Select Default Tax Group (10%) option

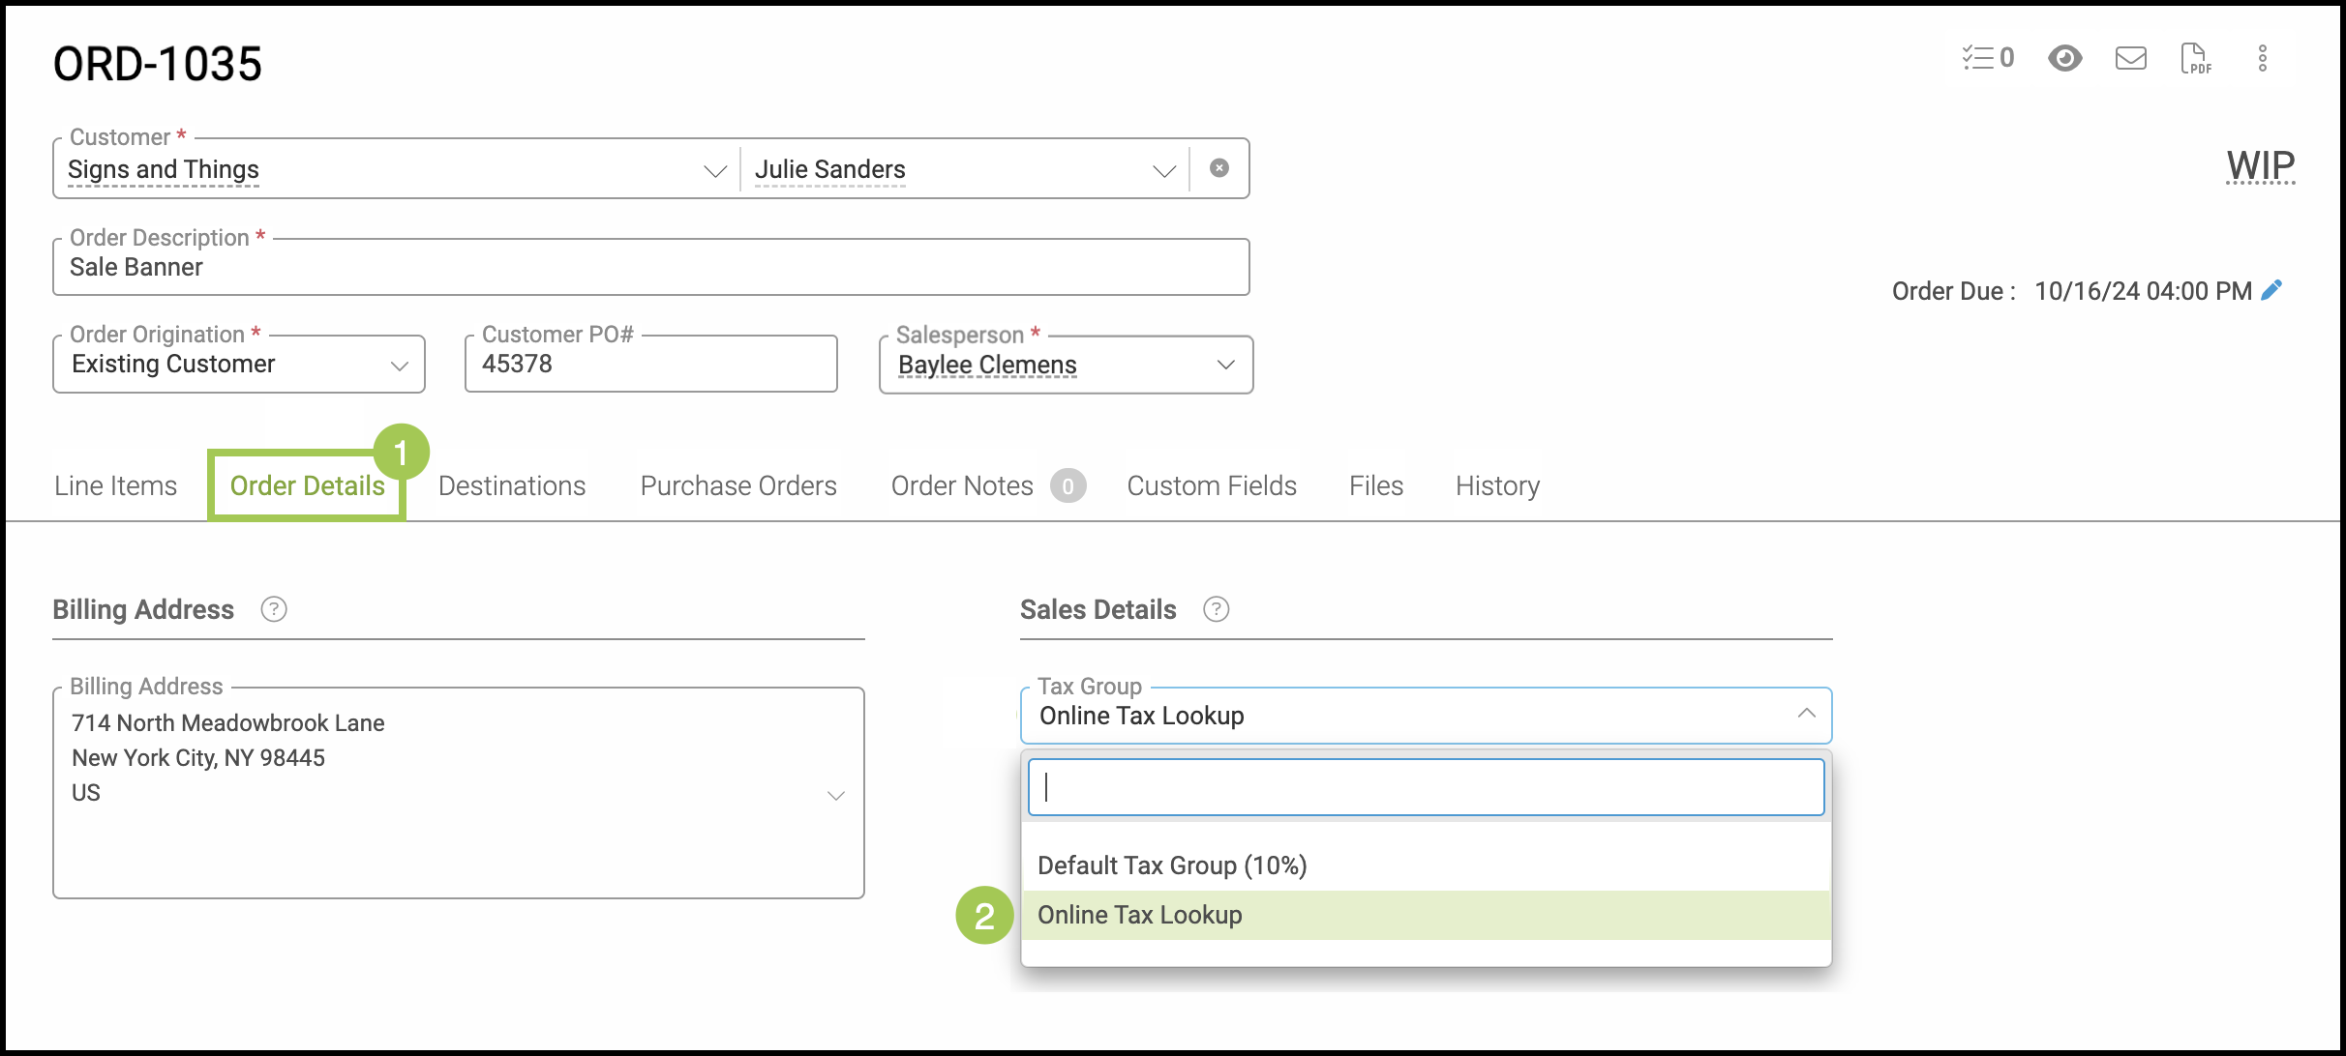point(1172,865)
